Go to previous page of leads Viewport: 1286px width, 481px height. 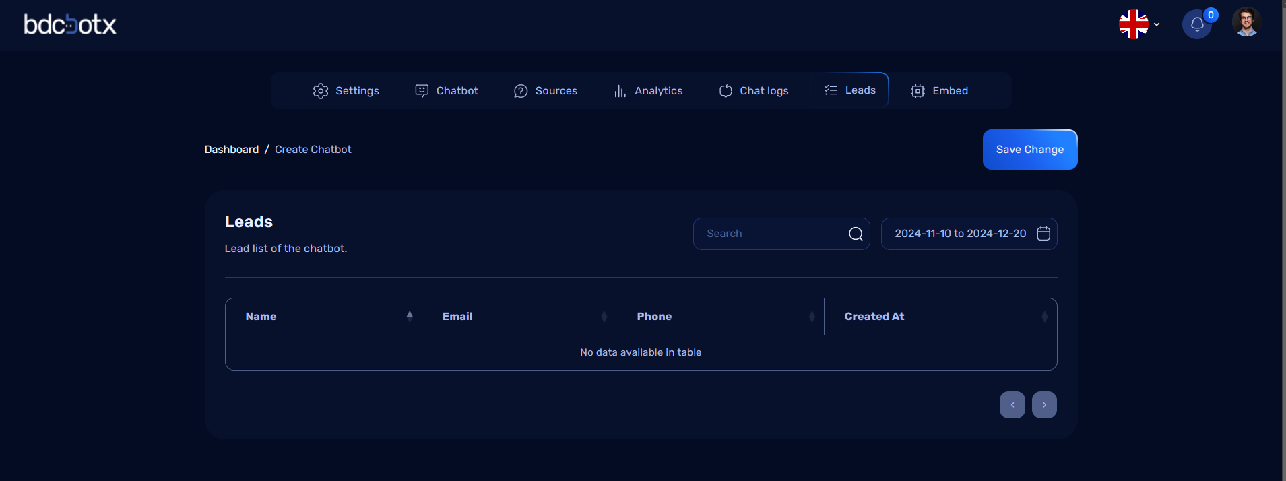(1012, 405)
